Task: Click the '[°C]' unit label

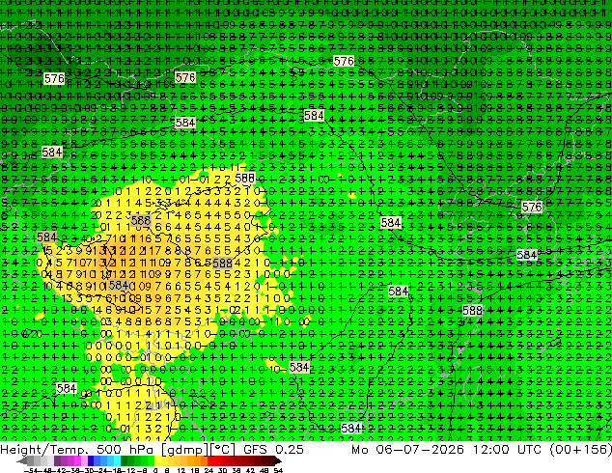Action: (222, 450)
